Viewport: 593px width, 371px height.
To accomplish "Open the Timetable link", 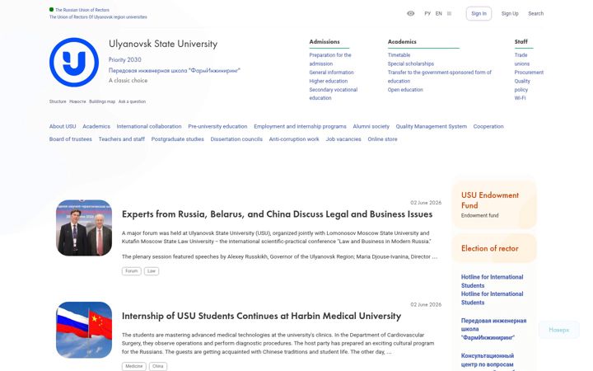I will [x=399, y=55].
